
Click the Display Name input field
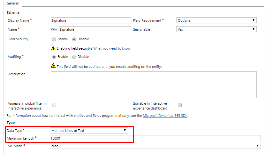[91, 20]
